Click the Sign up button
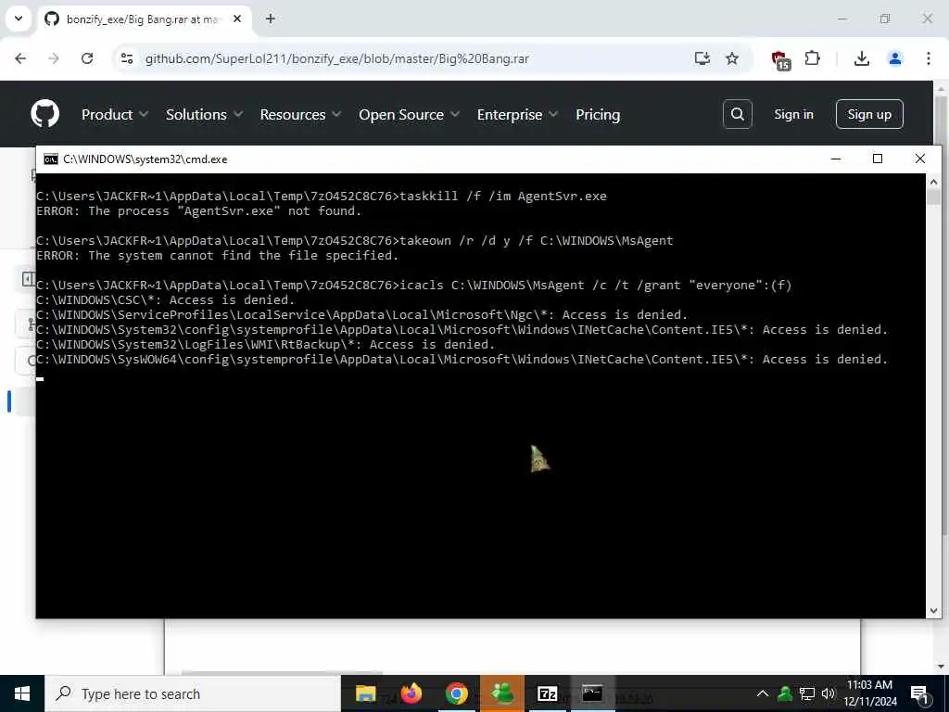Screen dimensions: 949x712 [x=869, y=114]
